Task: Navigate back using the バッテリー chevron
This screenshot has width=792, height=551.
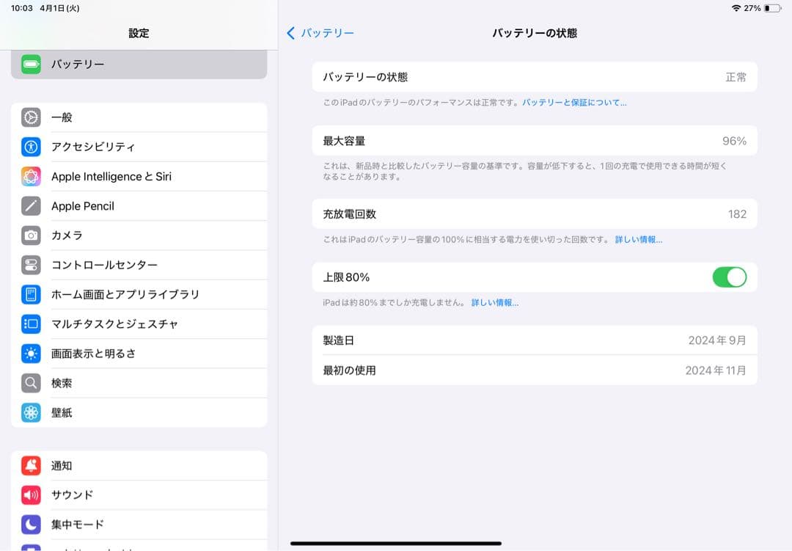Action: (x=291, y=33)
